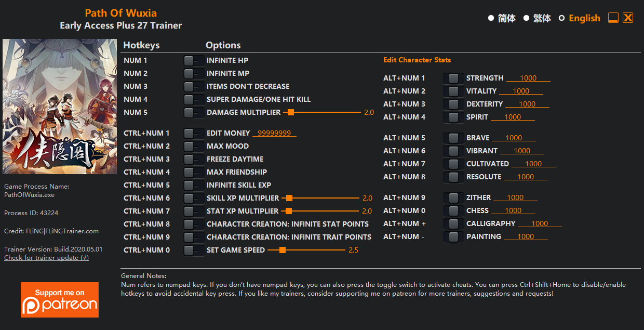Enable Max Mood option
The width and height of the screenshot is (644, 330).
click(x=194, y=147)
